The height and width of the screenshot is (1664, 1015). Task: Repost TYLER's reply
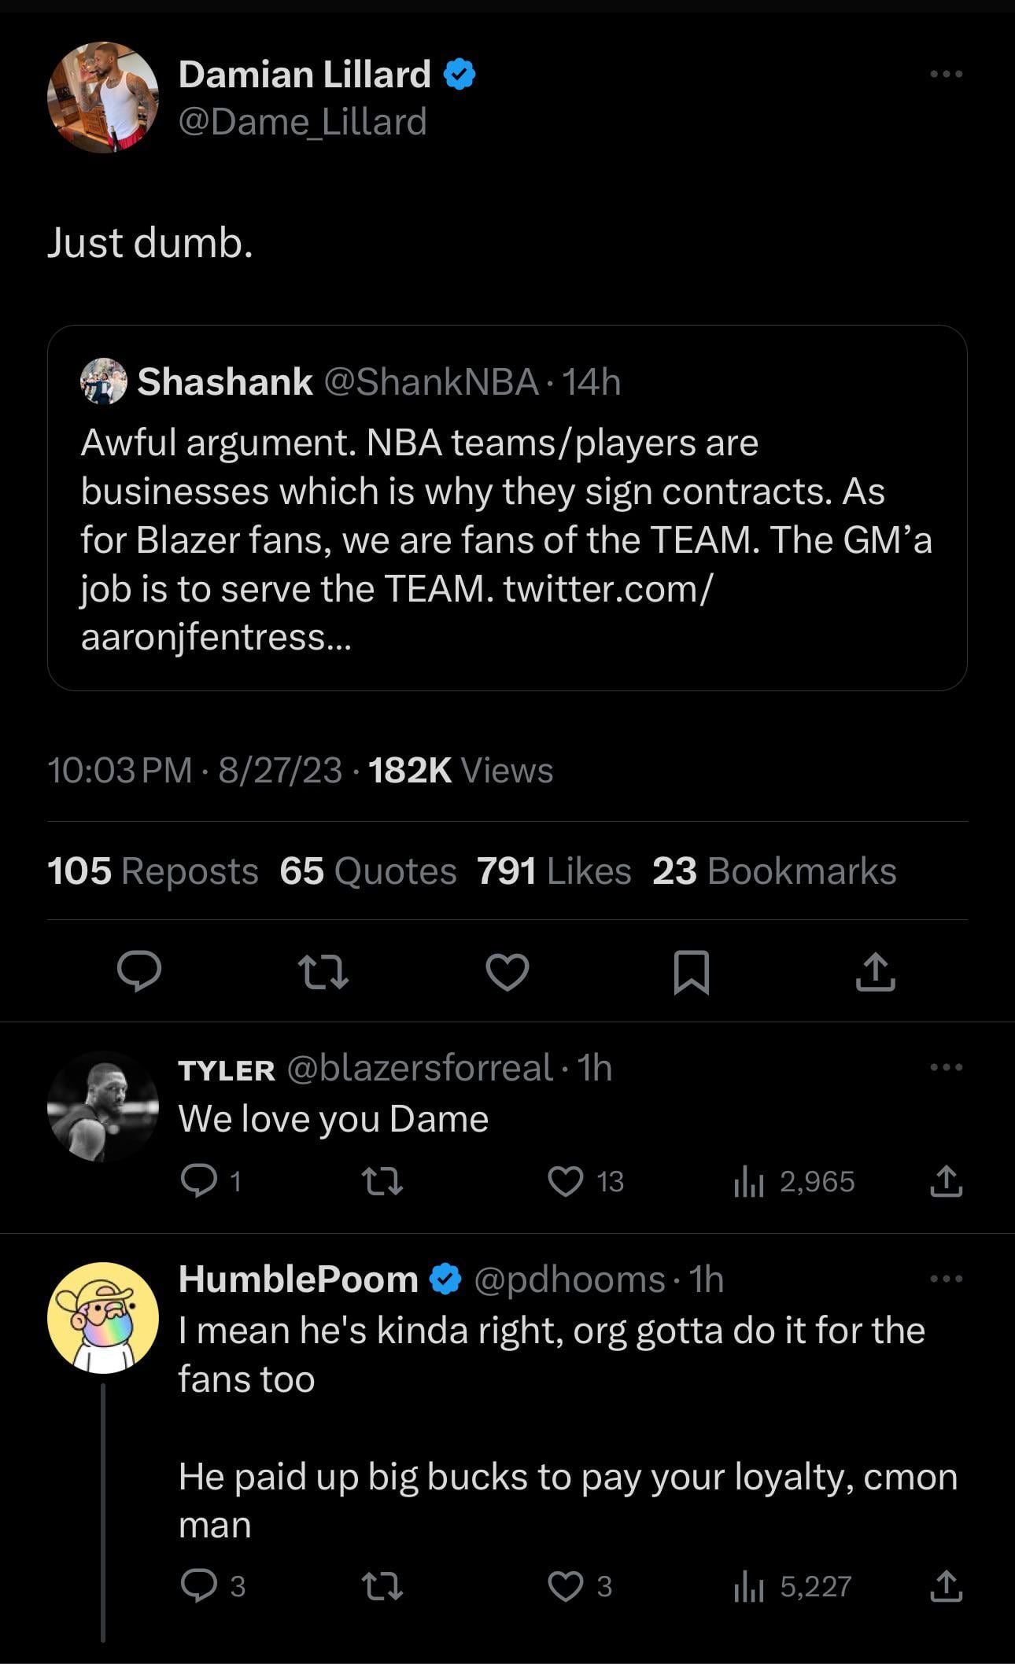pyautogui.click(x=382, y=1181)
